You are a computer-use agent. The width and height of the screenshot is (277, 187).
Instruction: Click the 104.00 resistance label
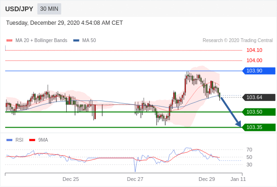[254, 60]
